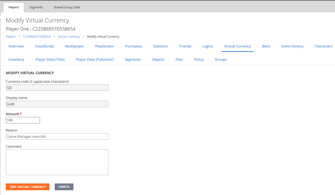Click the Save Virtual Currency button

28,187
